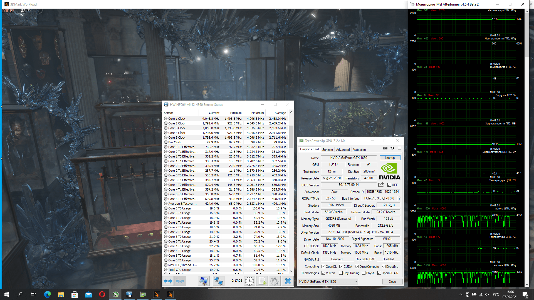Toggle the Ray Tracing checkbox

pyautogui.click(x=341, y=273)
